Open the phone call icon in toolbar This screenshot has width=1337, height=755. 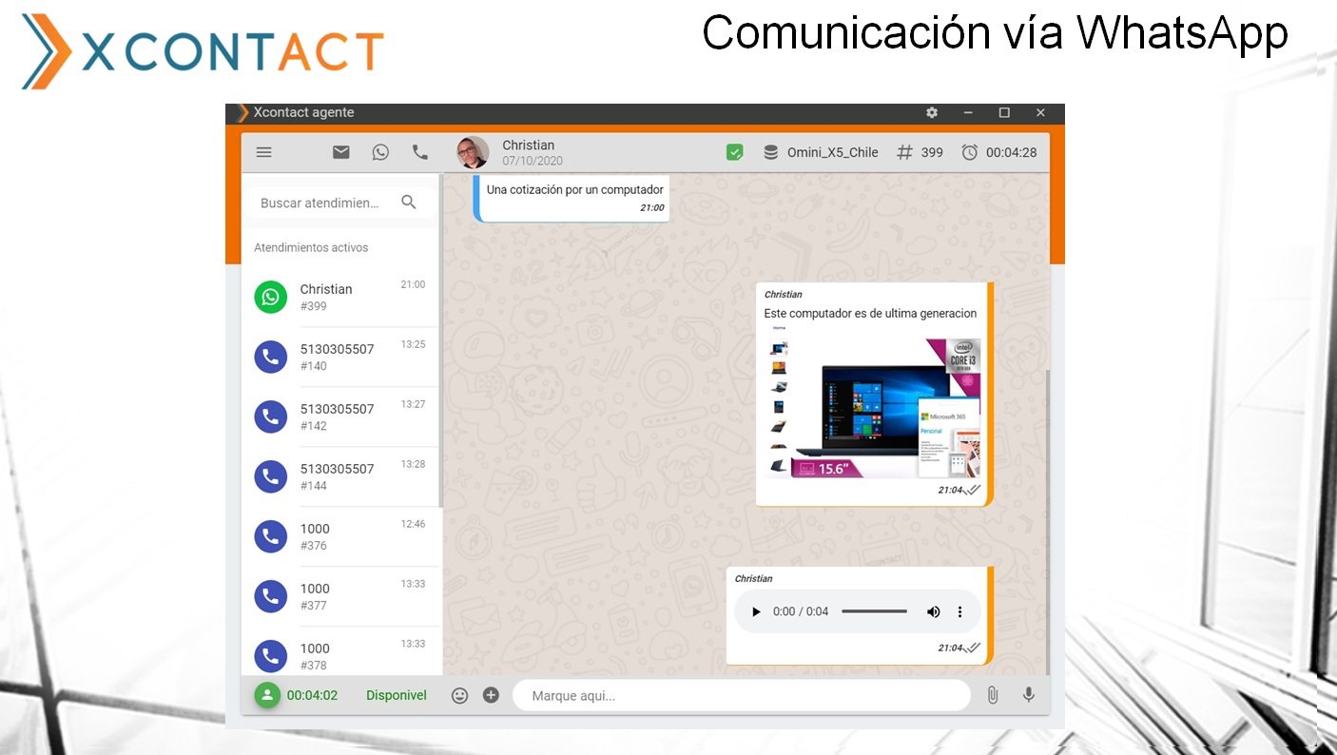pos(419,152)
